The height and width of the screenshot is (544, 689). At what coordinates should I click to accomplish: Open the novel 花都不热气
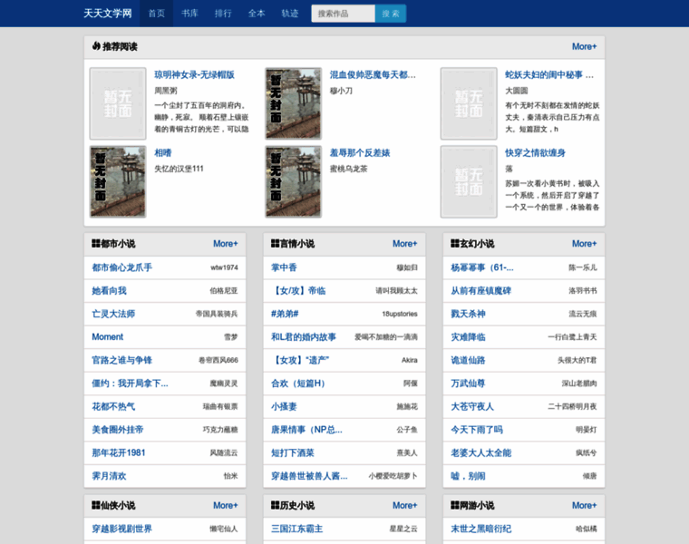(x=113, y=406)
